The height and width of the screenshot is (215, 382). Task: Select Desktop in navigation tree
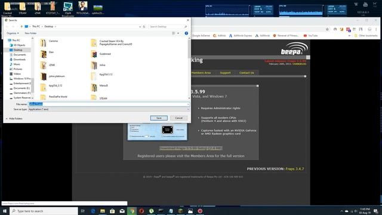coord(18,50)
